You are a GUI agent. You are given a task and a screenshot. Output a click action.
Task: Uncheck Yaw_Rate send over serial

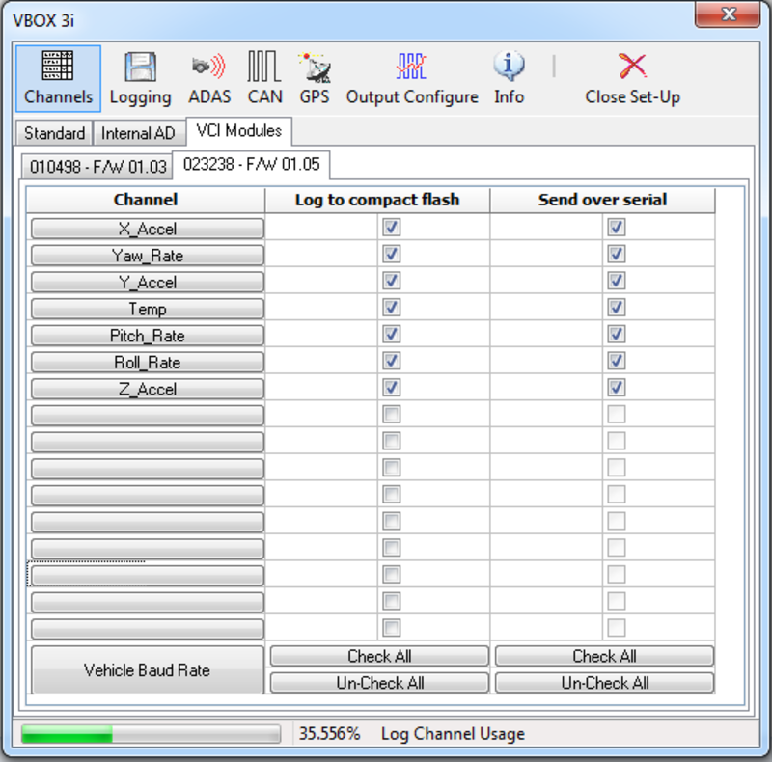(x=617, y=255)
